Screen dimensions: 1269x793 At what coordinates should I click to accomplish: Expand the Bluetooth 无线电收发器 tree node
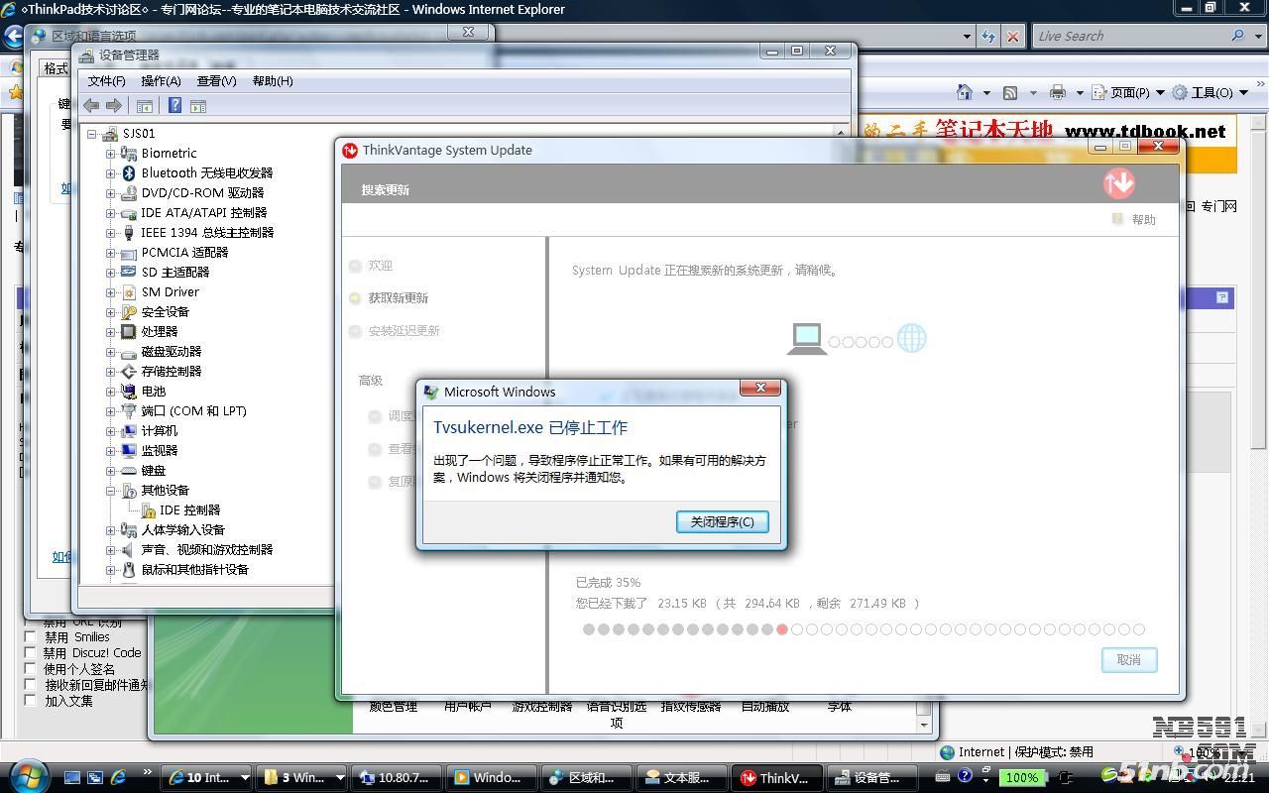click(111, 172)
